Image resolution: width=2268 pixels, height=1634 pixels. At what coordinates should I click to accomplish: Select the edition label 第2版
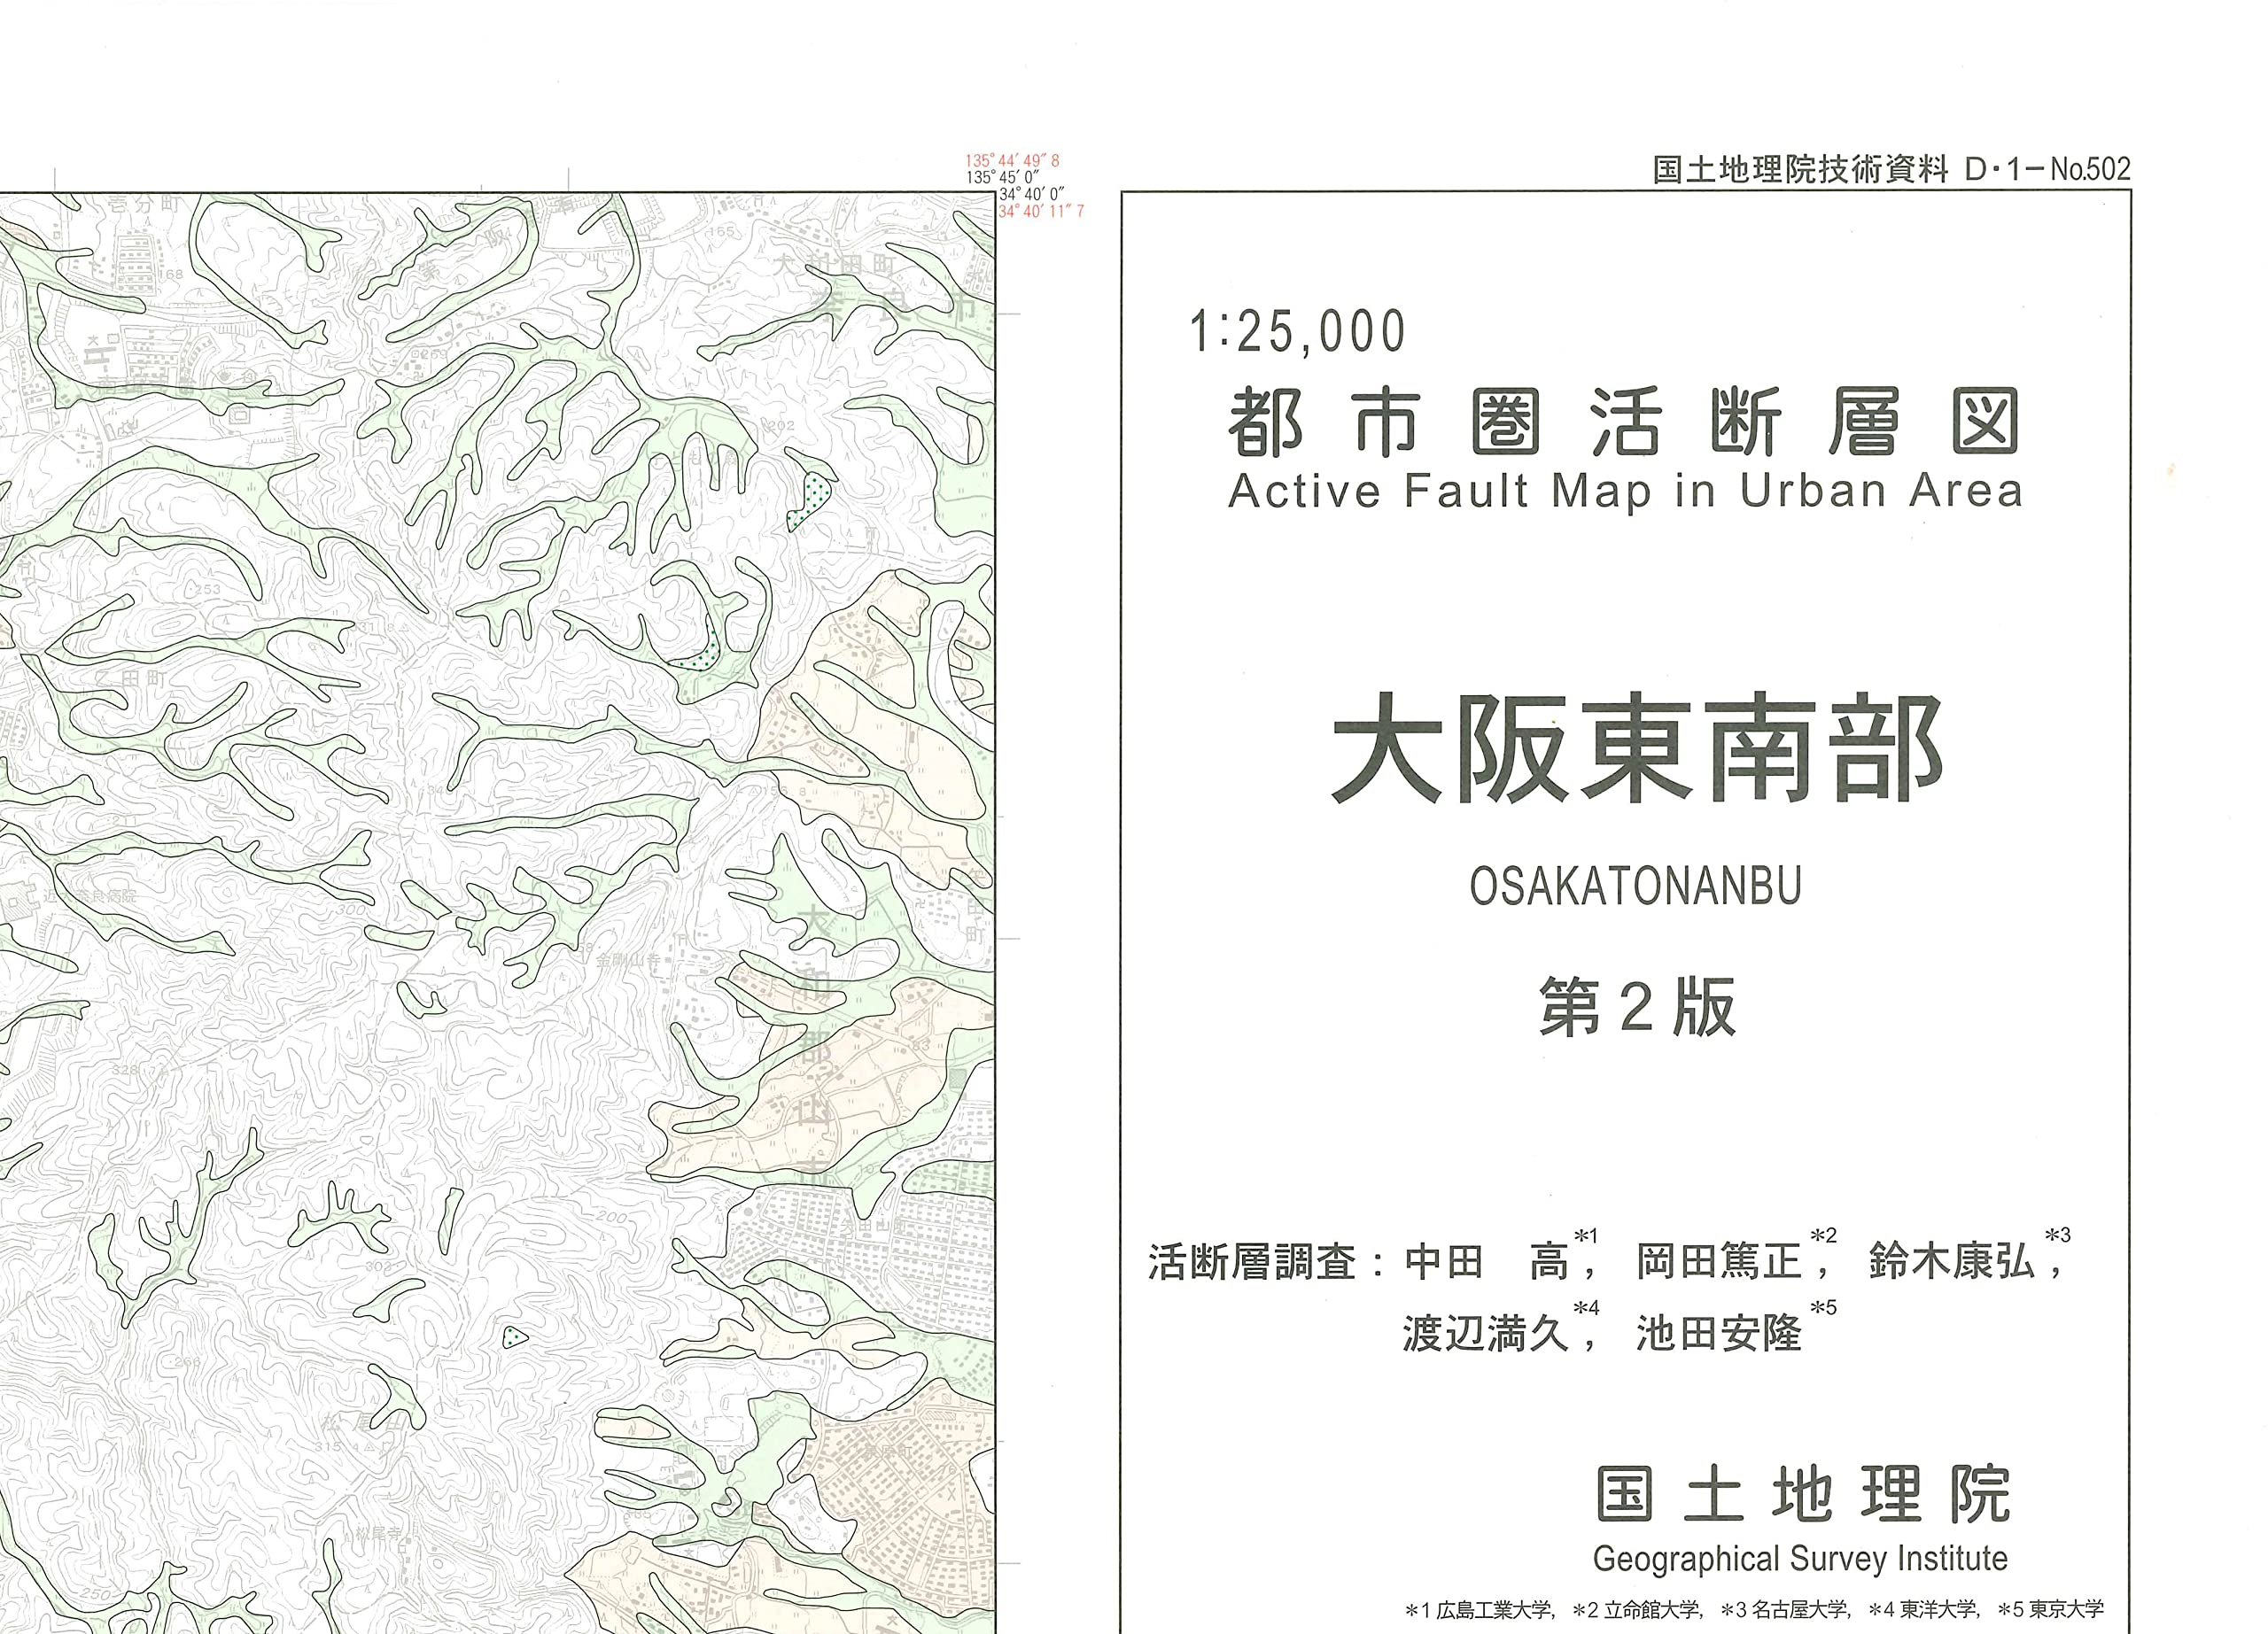click(1637, 1007)
